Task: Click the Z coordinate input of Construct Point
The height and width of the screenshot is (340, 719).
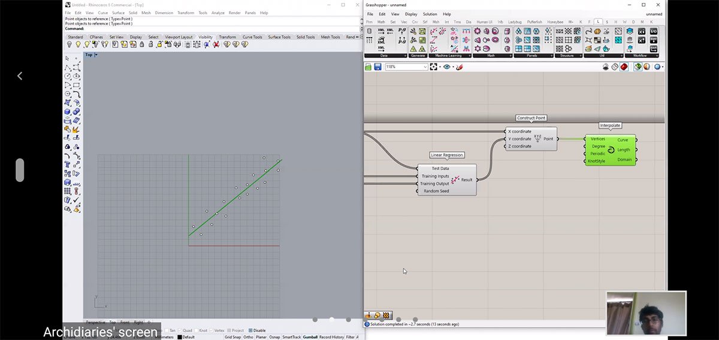Action: [519, 146]
